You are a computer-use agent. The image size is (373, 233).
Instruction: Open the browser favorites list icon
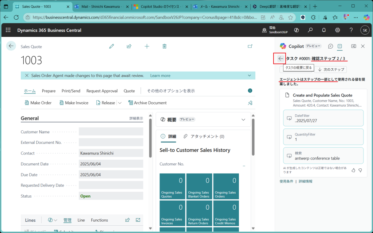(x=335, y=18)
